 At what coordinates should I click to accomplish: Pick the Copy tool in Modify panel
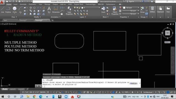(x=31, y=11)
